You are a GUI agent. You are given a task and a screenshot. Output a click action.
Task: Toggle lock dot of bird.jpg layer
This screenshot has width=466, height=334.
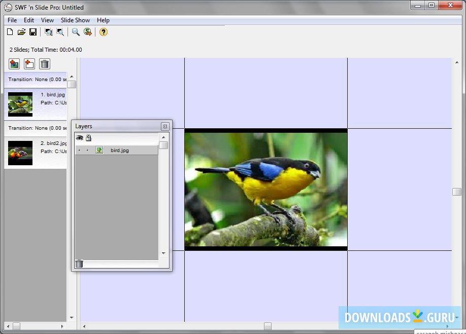87,150
